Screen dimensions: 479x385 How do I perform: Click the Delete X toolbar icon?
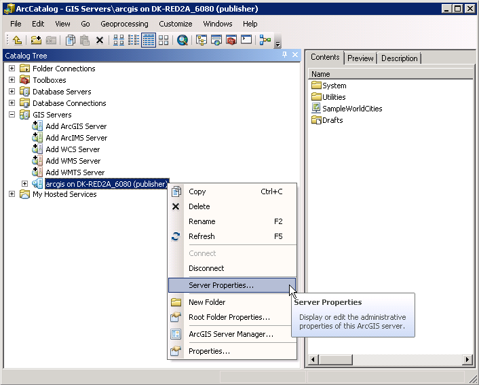[100, 40]
